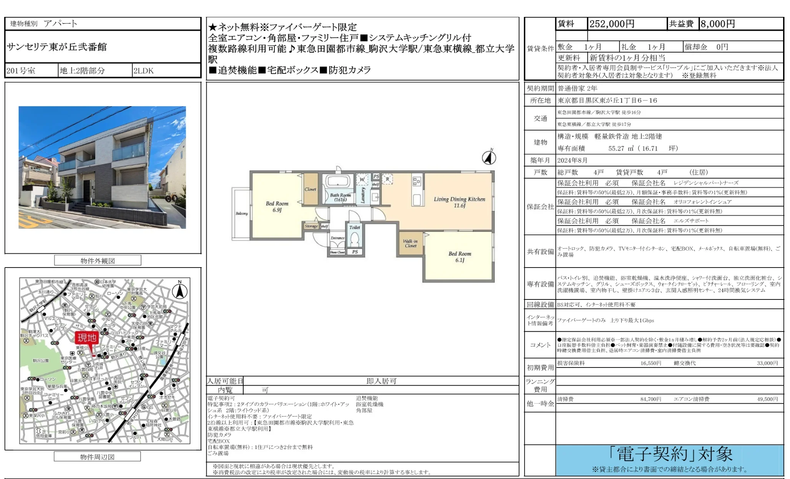Select the Walk-in Closet area
The height and width of the screenshot is (479, 790).
pyautogui.click(x=410, y=243)
